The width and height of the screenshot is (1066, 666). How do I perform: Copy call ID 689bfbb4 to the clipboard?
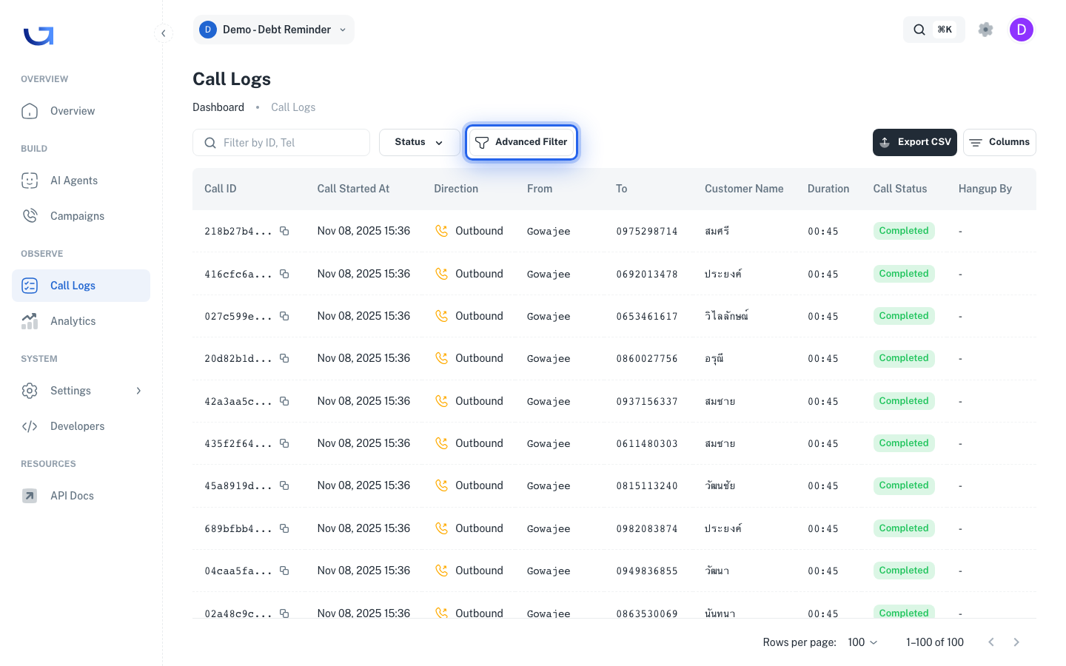(284, 528)
